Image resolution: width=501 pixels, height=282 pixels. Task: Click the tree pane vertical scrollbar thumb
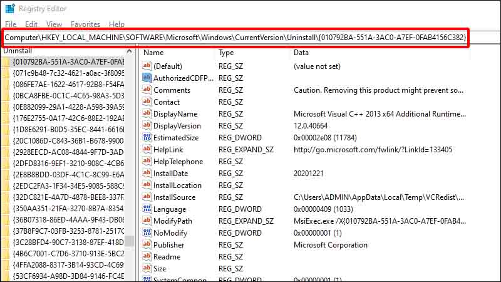tap(129, 241)
